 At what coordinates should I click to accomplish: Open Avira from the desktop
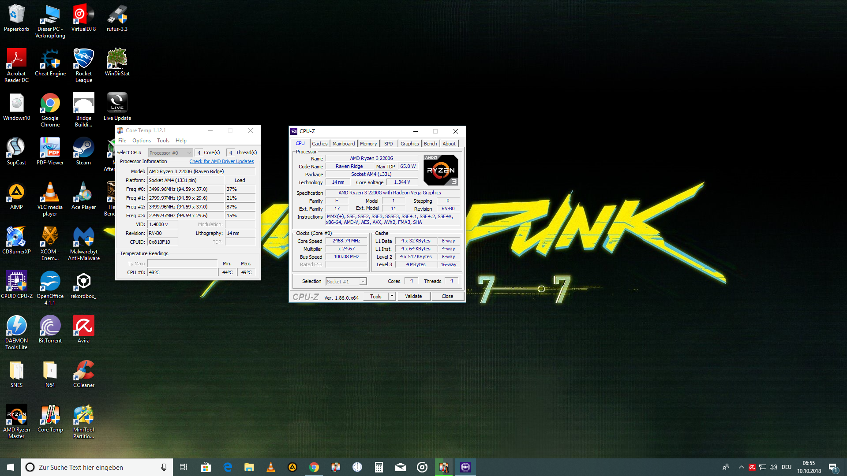(83, 324)
